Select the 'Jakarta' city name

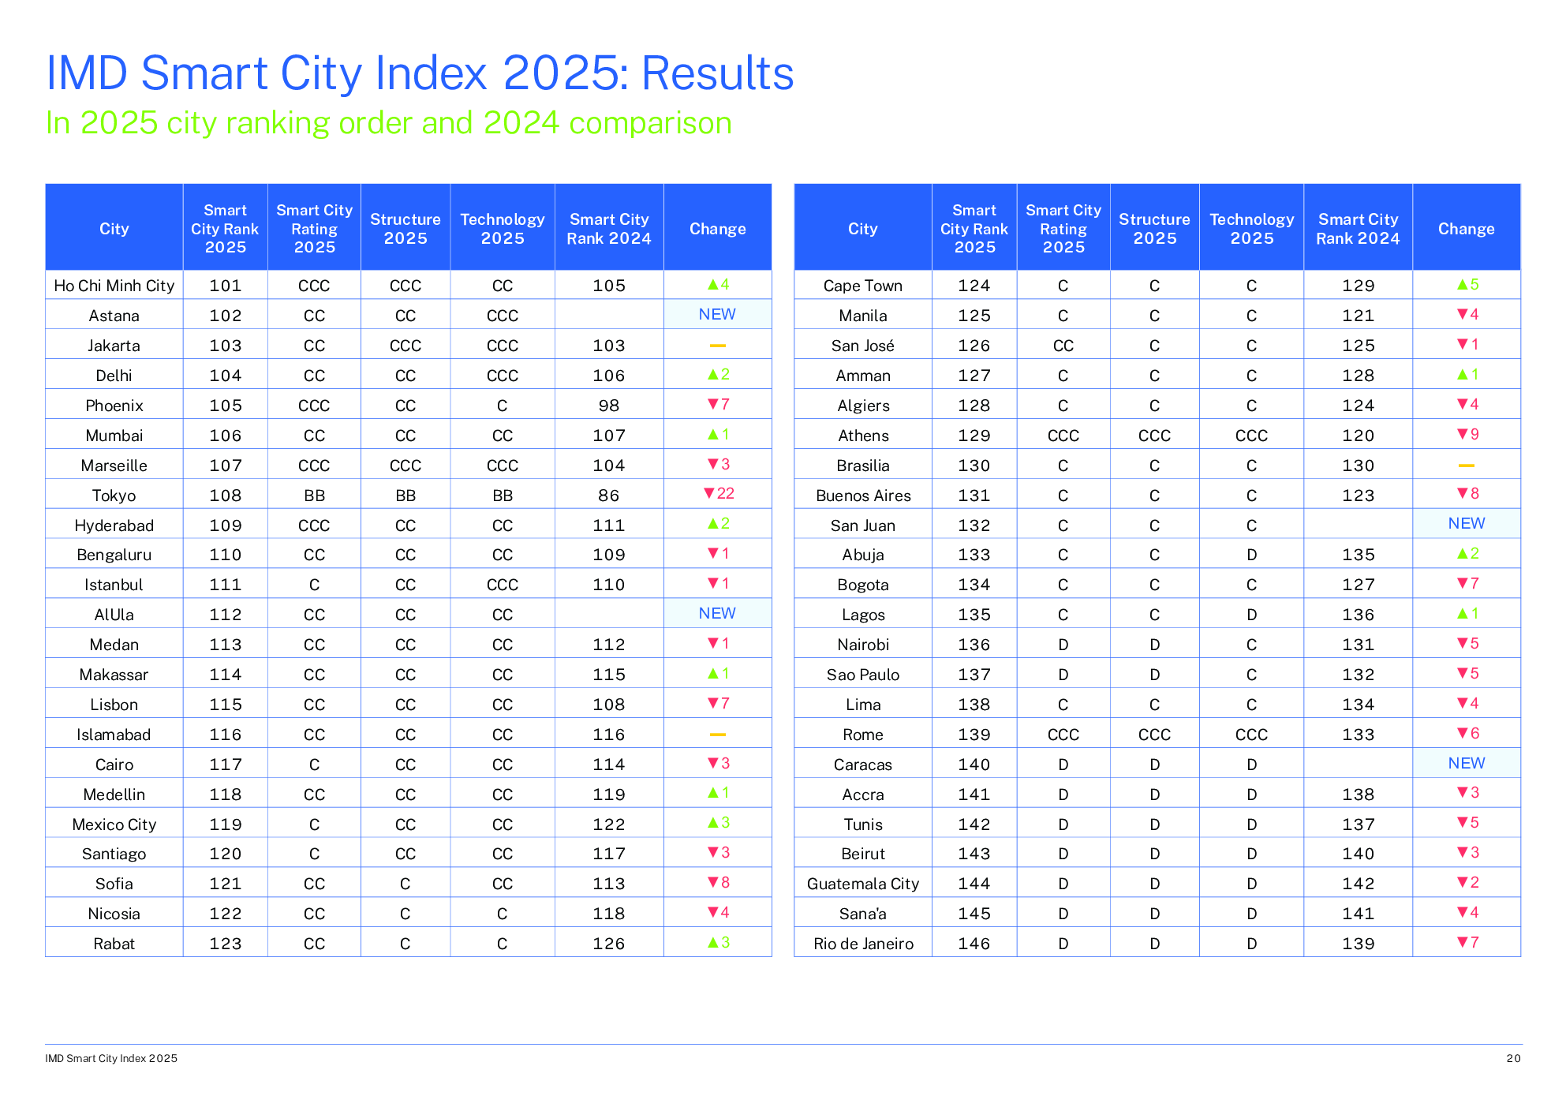114,346
